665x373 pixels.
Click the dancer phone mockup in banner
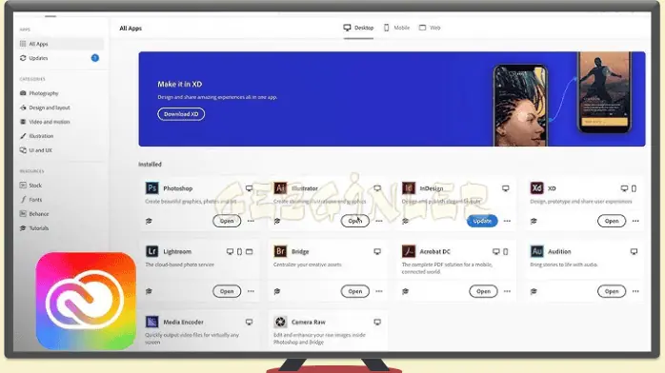[x=605, y=91]
